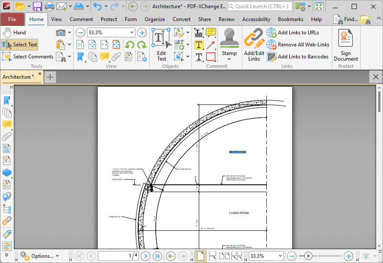Enable single page layout in status bar
The height and width of the screenshot is (263, 383).
point(200,256)
